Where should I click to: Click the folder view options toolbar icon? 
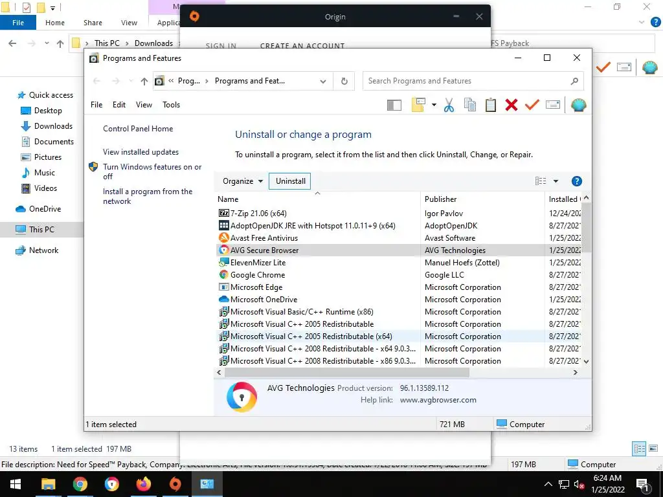click(418, 105)
